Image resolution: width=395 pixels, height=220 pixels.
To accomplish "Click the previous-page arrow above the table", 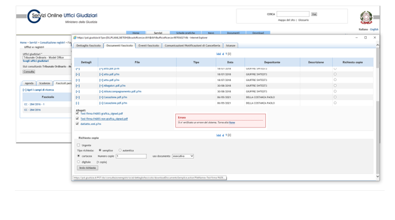I will tap(223, 54).
